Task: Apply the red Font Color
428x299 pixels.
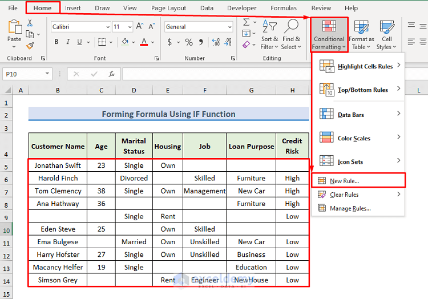Action: coord(144,42)
